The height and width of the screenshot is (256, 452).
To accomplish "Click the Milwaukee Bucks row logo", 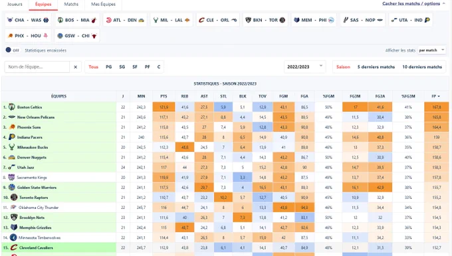I will tap(12, 147).
